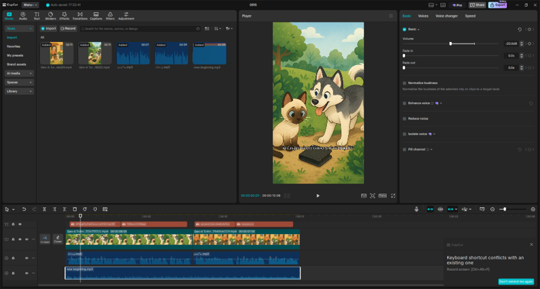Open the Adjustment panel

(x=126, y=16)
